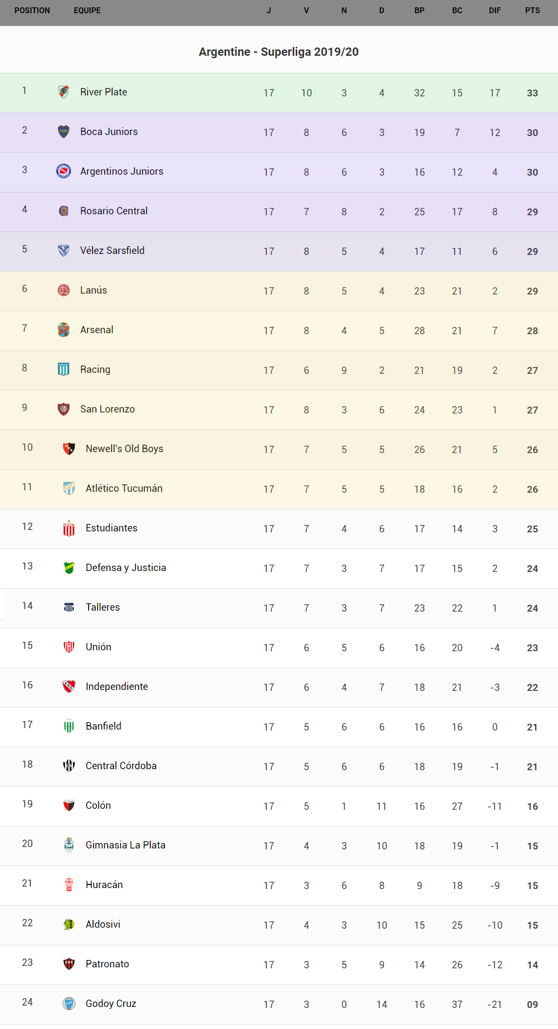Open the Lanús team link
This screenshot has height=1029, width=558.
coord(93,290)
